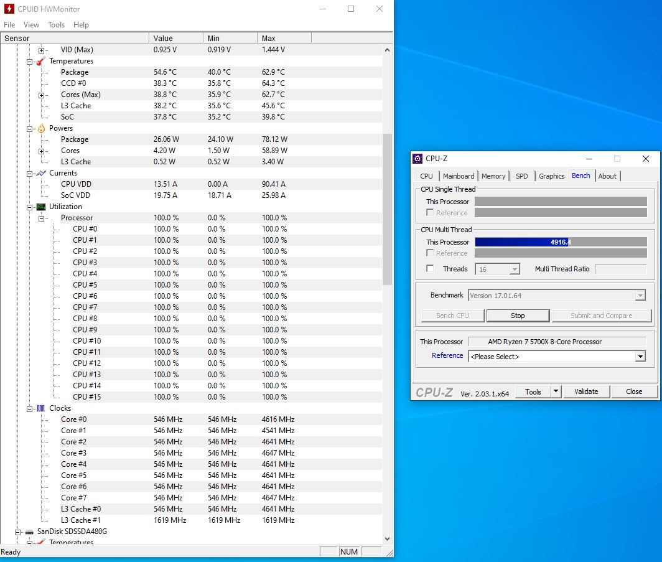Collapse the Clocks section
This screenshot has height=562, width=662.
pos(30,409)
